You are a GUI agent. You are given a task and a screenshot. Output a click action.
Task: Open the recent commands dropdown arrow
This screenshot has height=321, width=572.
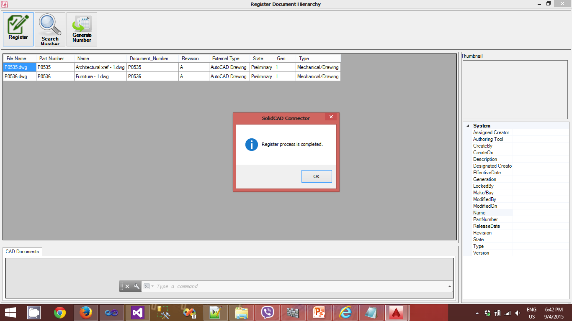click(152, 286)
